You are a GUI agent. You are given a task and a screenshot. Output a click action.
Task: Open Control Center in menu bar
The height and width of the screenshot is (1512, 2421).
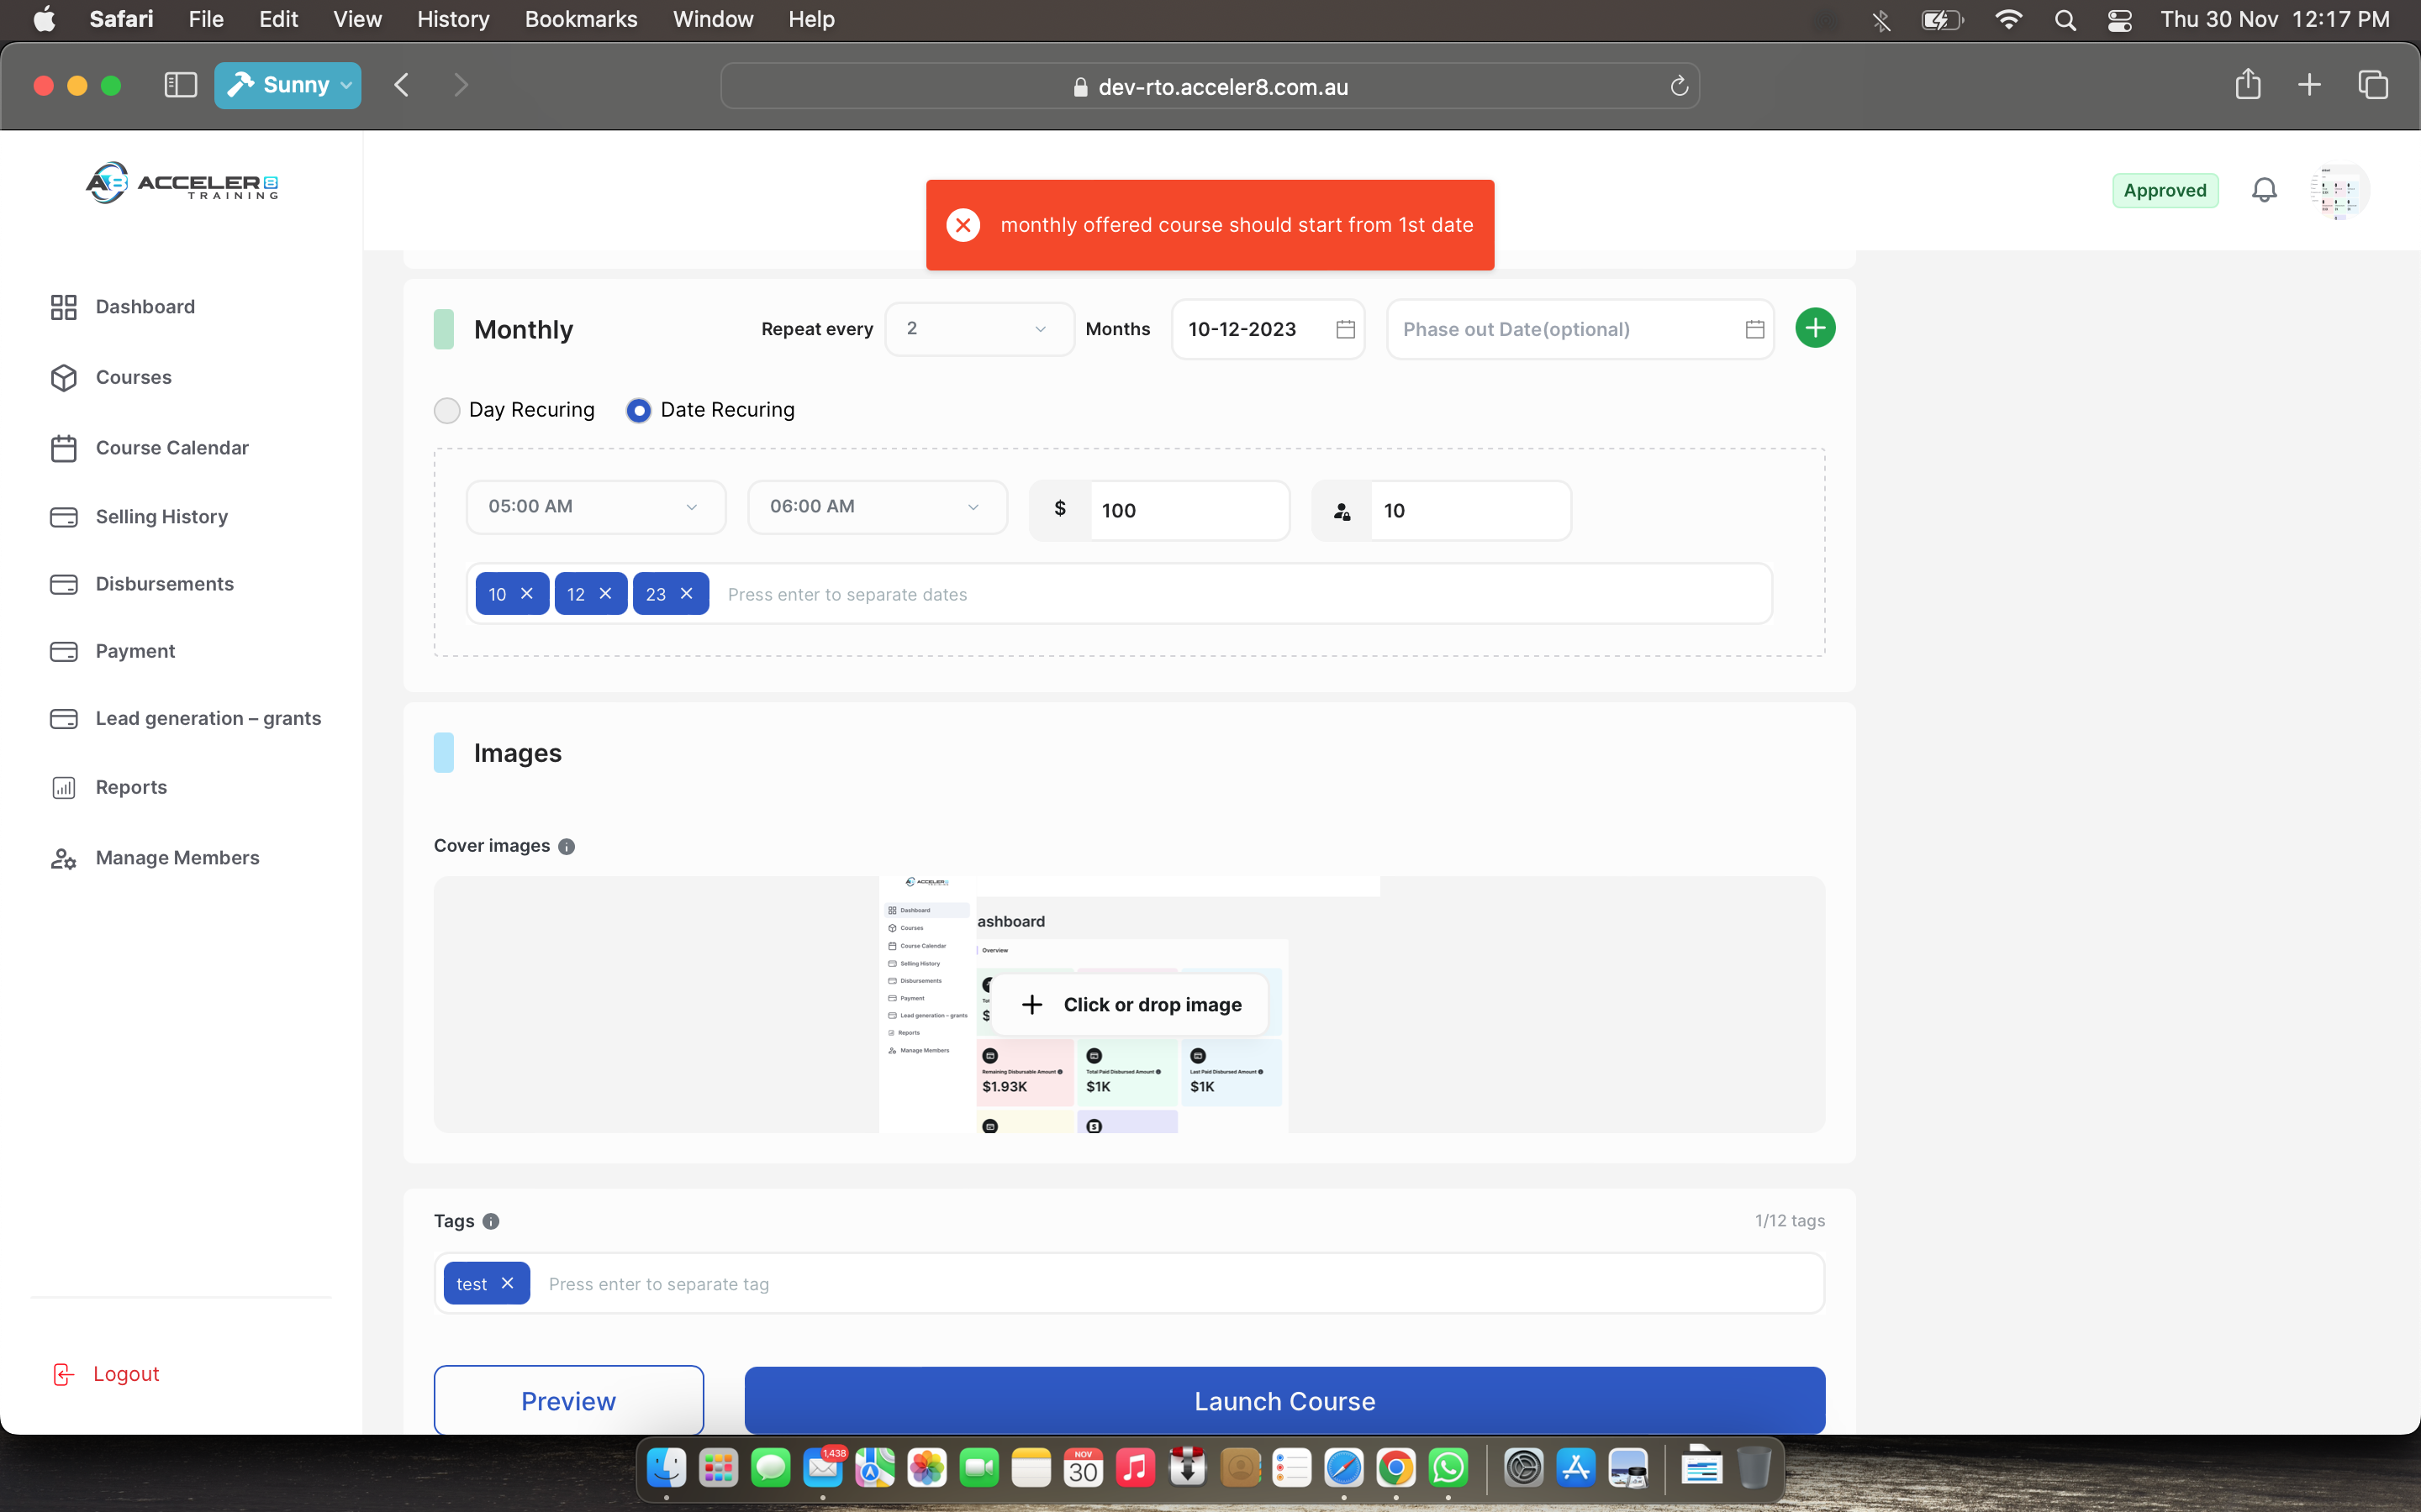(2119, 20)
